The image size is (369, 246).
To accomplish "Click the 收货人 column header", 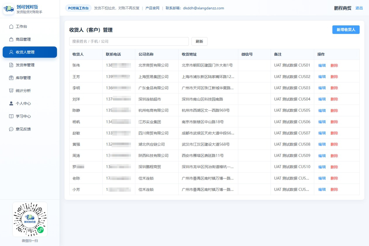I will point(86,54).
